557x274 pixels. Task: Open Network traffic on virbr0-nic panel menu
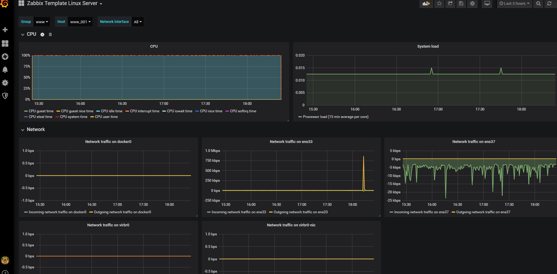tap(291, 225)
